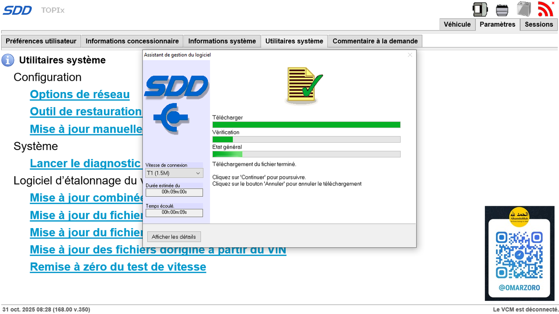Screen dimensions: 559x314
Task: Click the Système section heading
Action: [x=36, y=146]
